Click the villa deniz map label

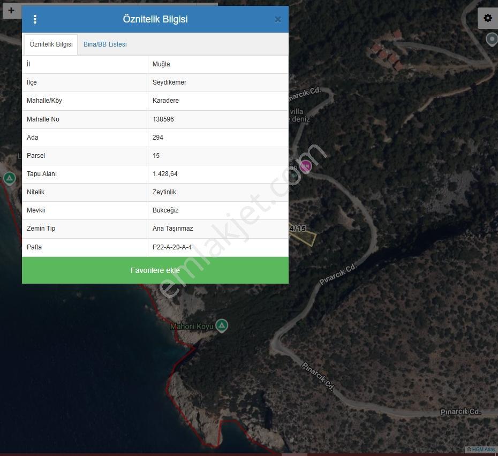point(299,115)
